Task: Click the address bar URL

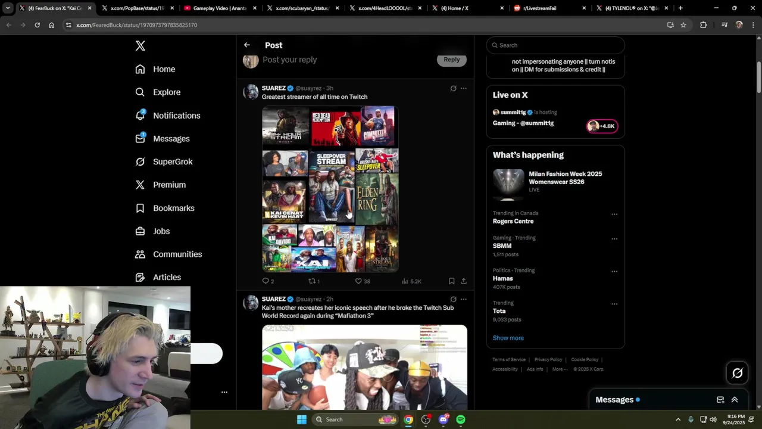Action: point(137,25)
